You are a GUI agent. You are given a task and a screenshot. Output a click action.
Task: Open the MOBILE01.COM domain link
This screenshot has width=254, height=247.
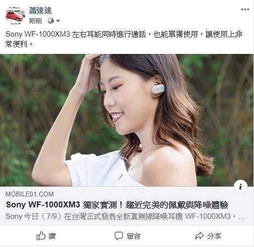(x=30, y=194)
